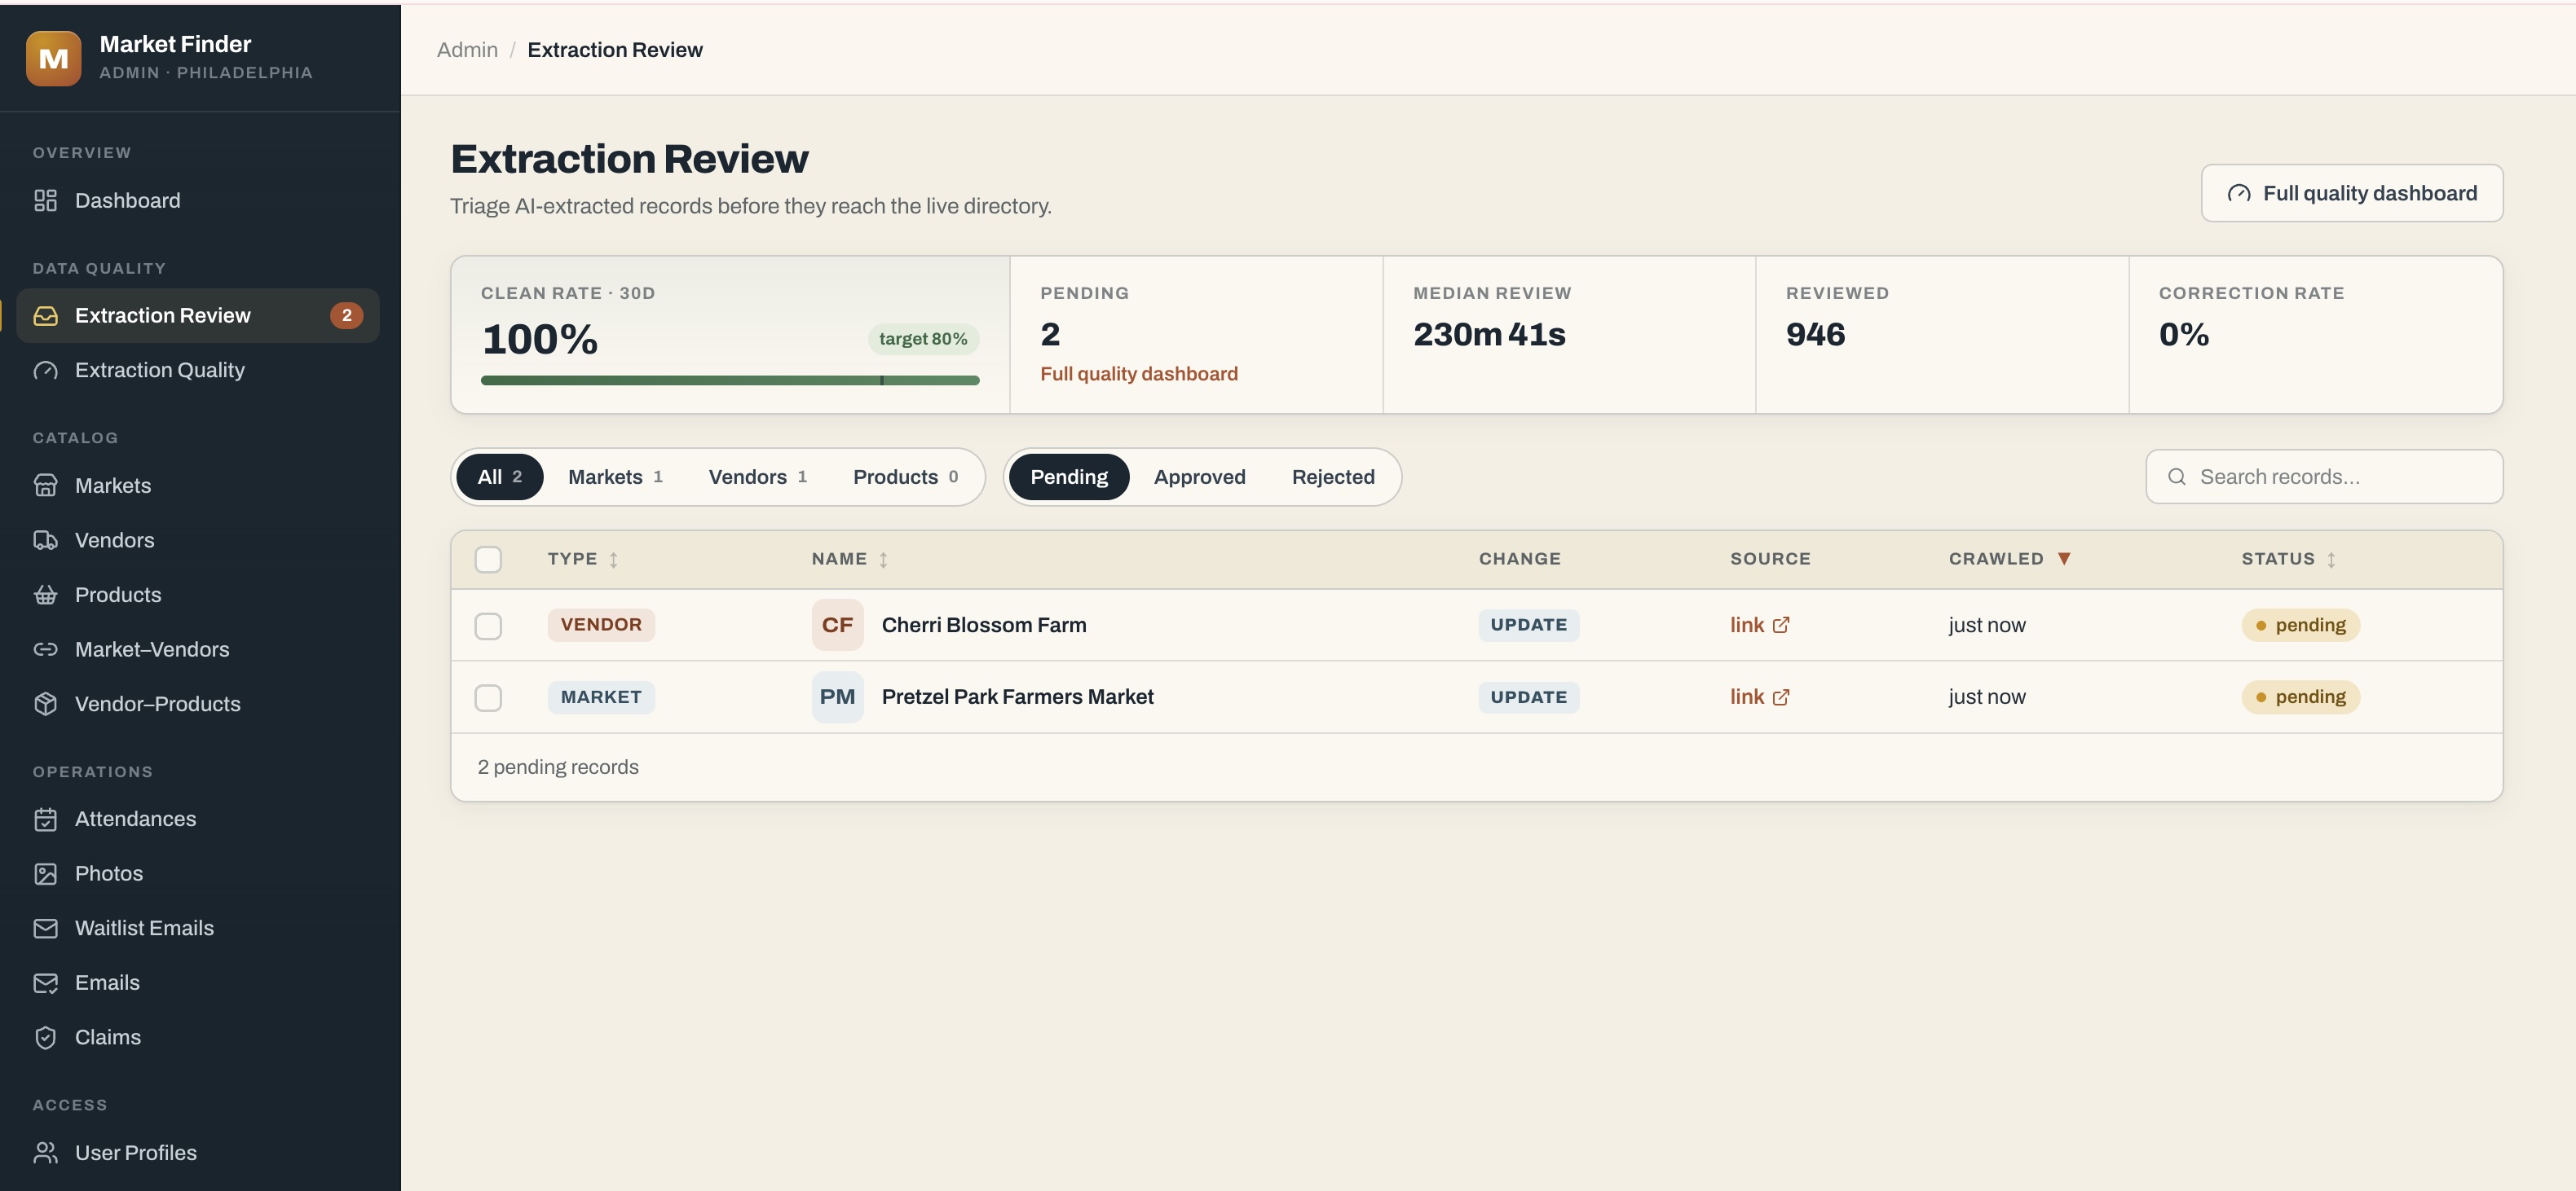This screenshot has height=1191, width=2576.
Task: Click the PM avatar thumbnail
Action: [837, 697]
